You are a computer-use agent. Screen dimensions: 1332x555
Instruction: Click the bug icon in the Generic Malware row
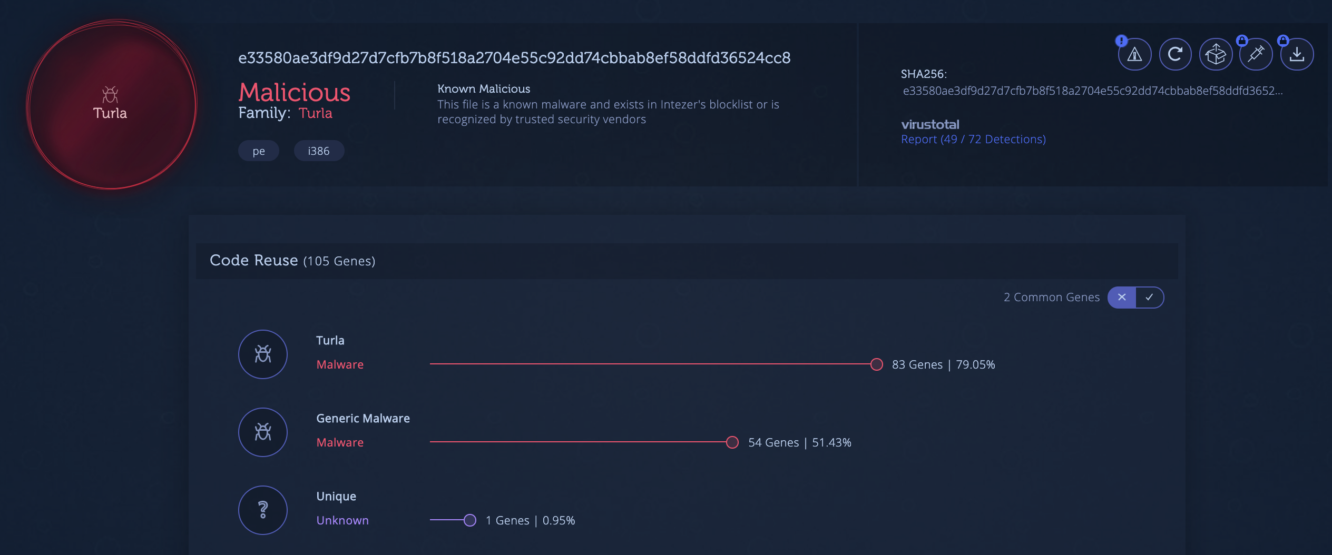(x=263, y=432)
